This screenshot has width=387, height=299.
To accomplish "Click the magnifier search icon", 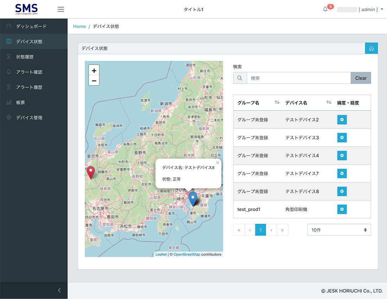I will 240,78.
